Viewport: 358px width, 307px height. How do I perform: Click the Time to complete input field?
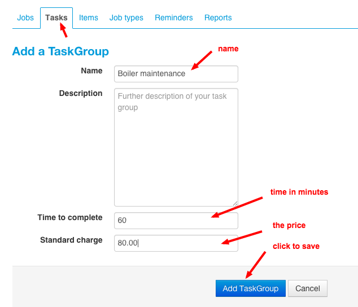coord(176,221)
